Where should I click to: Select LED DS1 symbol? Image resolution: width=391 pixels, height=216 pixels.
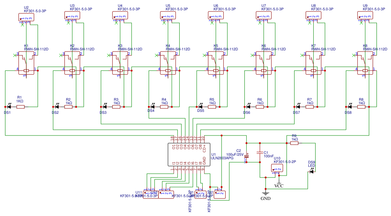coord(9,107)
